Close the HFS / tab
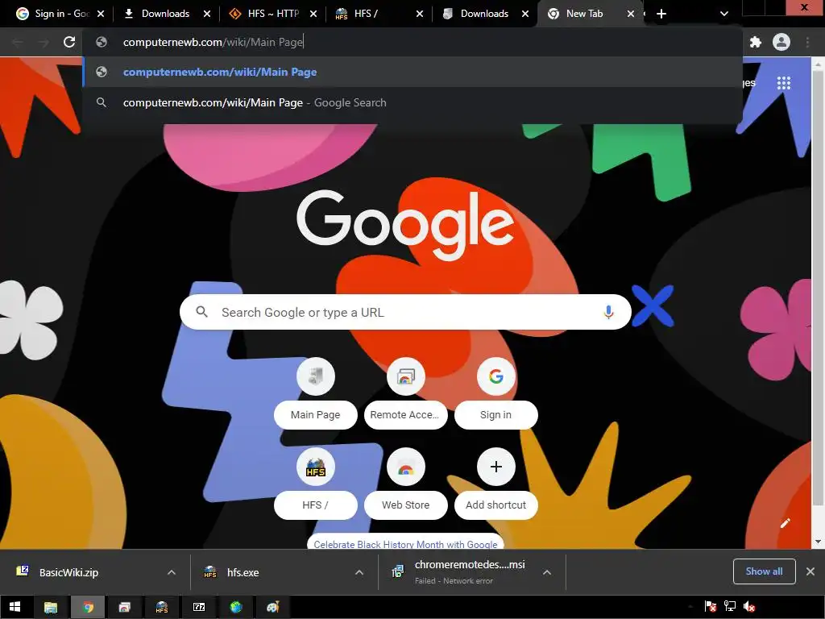The width and height of the screenshot is (825, 619). 419,14
